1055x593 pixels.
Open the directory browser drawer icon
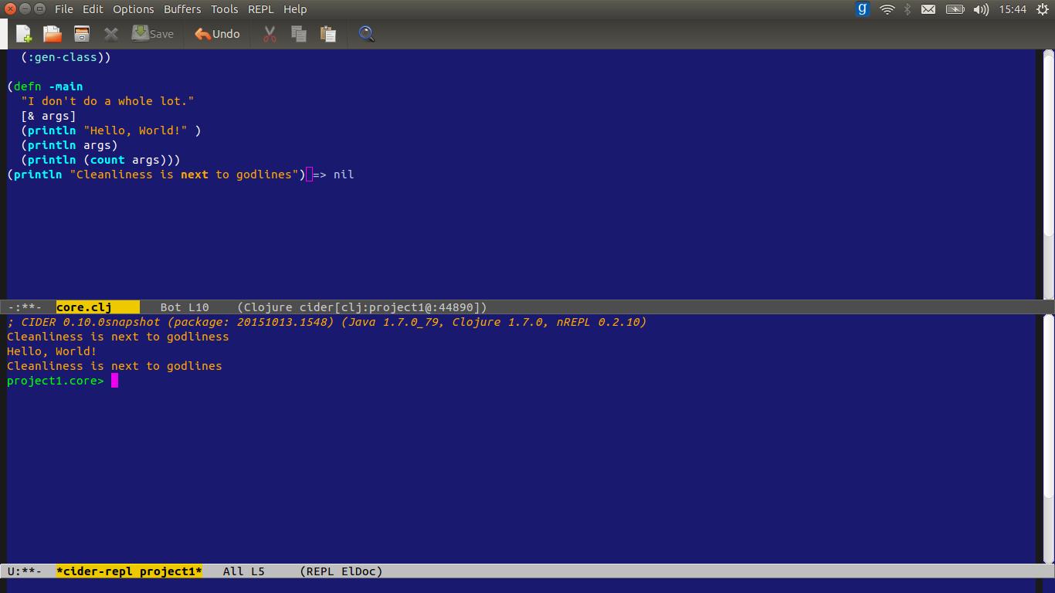(x=82, y=34)
